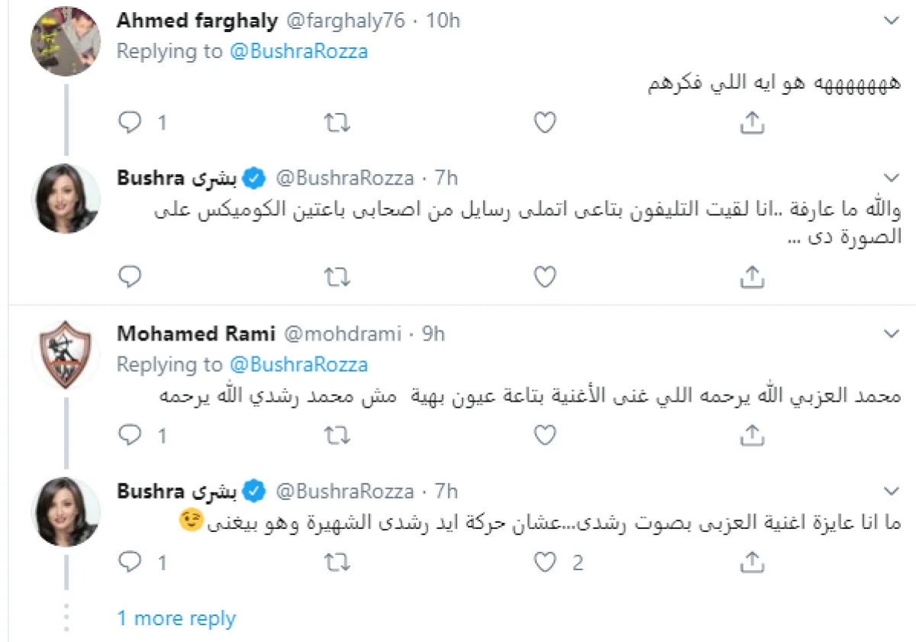This screenshot has width=916, height=642.
Task: Retweet Bushra's first reply tweet
Action: pyautogui.click(x=337, y=277)
